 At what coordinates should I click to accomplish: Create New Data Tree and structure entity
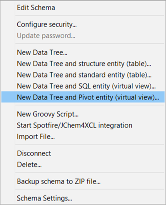pos(83,64)
